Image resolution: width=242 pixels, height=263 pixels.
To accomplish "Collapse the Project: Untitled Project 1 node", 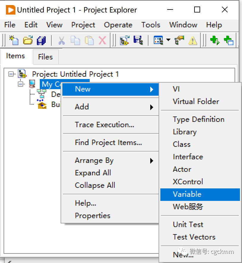I will pyautogui.click(x=11, y=74).
